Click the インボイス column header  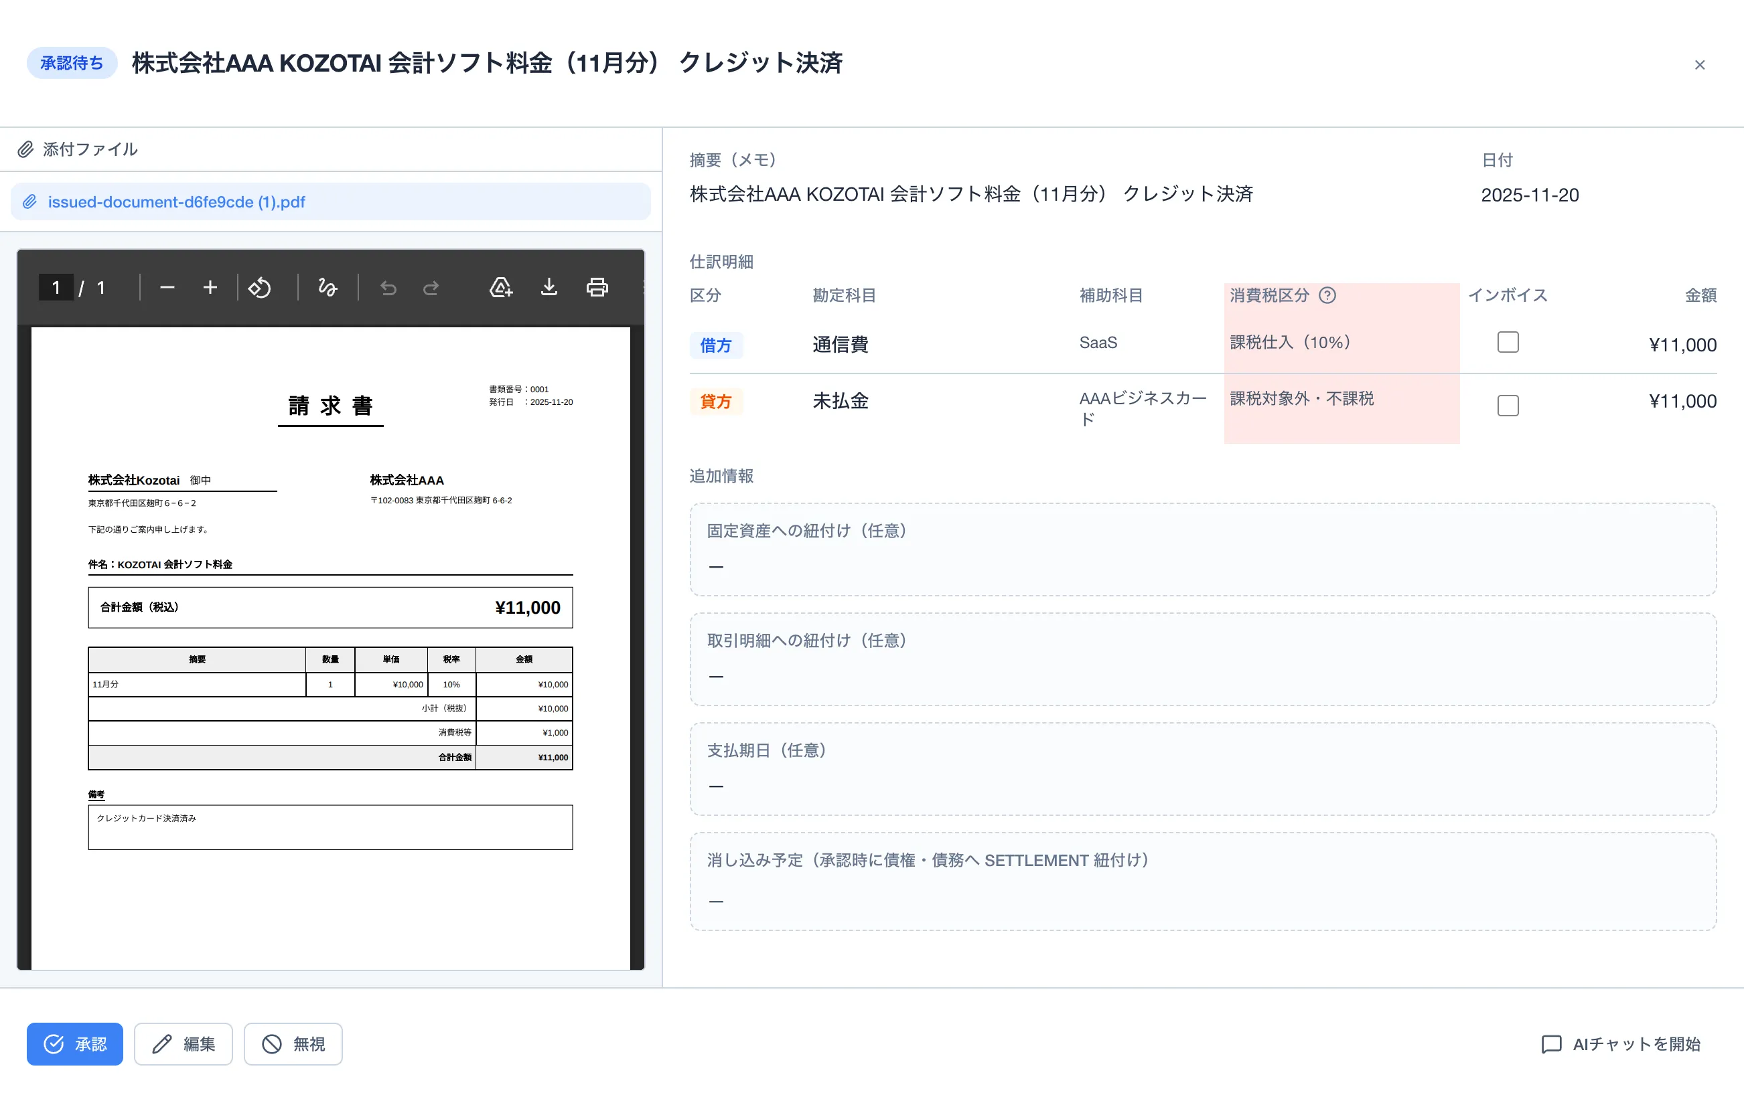(1508, 295)
